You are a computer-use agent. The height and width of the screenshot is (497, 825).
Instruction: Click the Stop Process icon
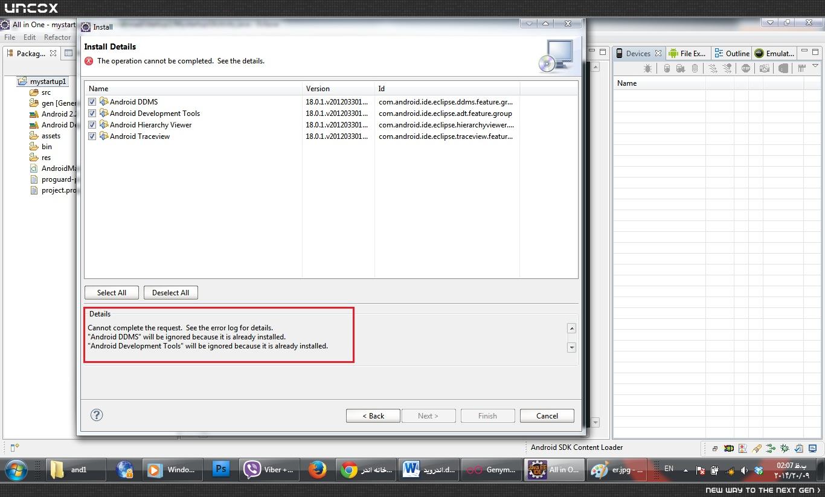[x=746, y=68]
